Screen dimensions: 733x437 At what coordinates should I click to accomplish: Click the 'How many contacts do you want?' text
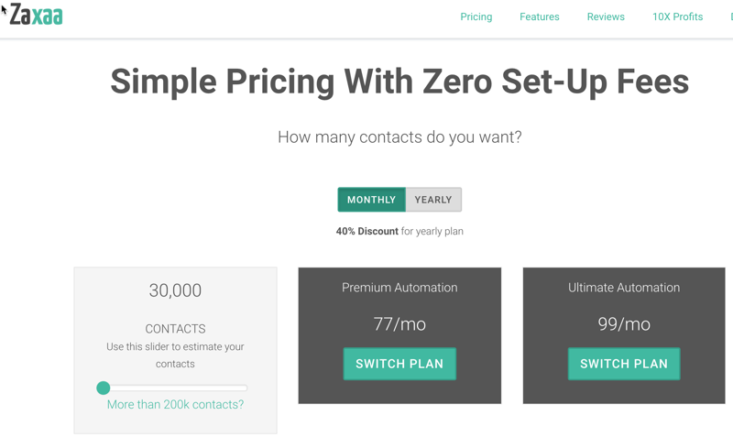[x=399, y=137]
